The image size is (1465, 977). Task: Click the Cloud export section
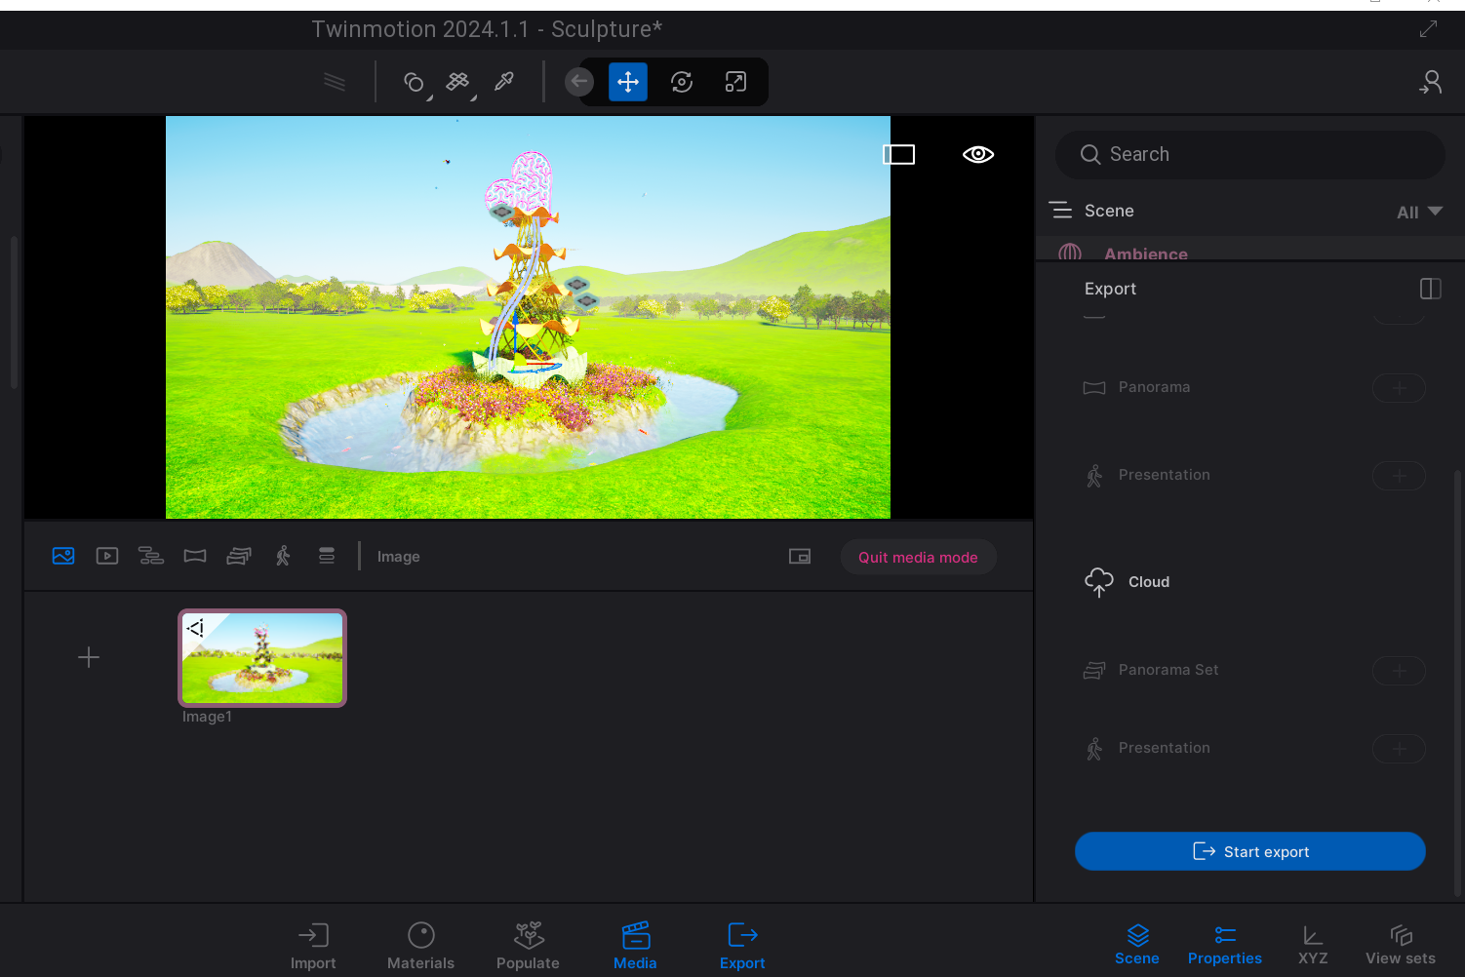click(1128, 582)
